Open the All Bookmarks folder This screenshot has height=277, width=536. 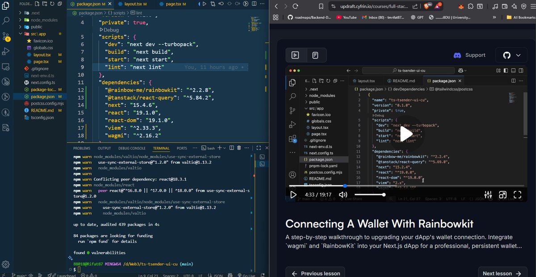[520, 17]
